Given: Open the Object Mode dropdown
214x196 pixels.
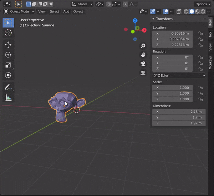Looking at the screenshot, I should coord(19,12).
